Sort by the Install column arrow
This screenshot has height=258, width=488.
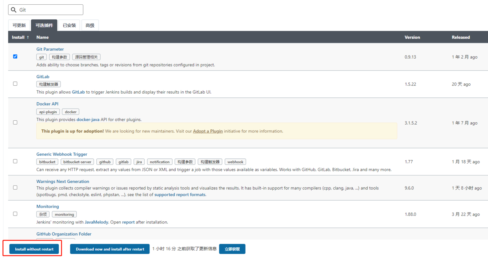[28, 37]
